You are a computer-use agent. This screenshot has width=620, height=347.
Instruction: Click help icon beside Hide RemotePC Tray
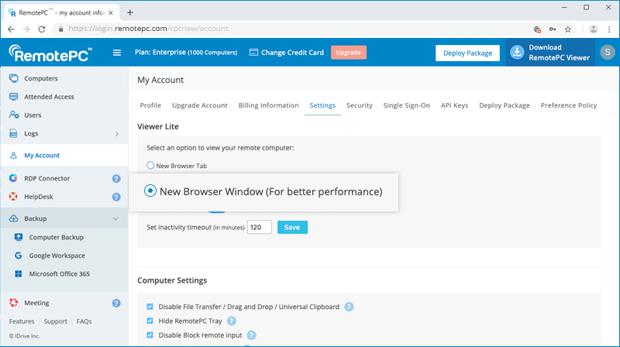pos(232,321)
